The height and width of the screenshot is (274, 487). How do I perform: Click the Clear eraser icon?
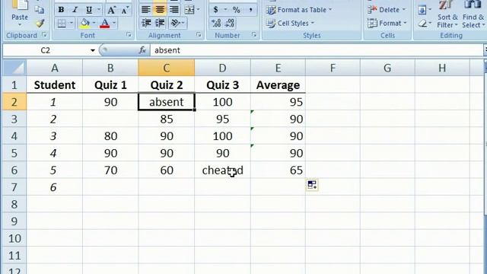pyautogui.click(x=422, y=24)
